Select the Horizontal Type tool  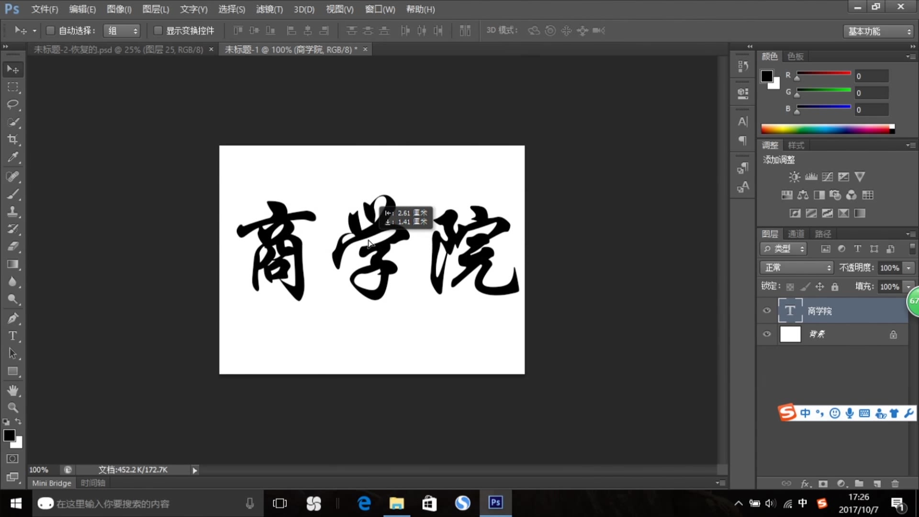point(13,336)
